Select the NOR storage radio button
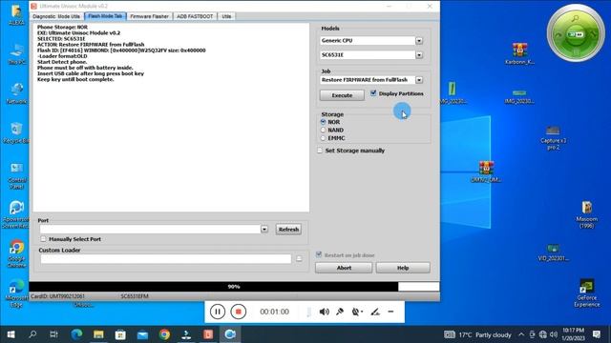Image resolution: width=611 pixels, height=343 pixels. click(323, 122)
